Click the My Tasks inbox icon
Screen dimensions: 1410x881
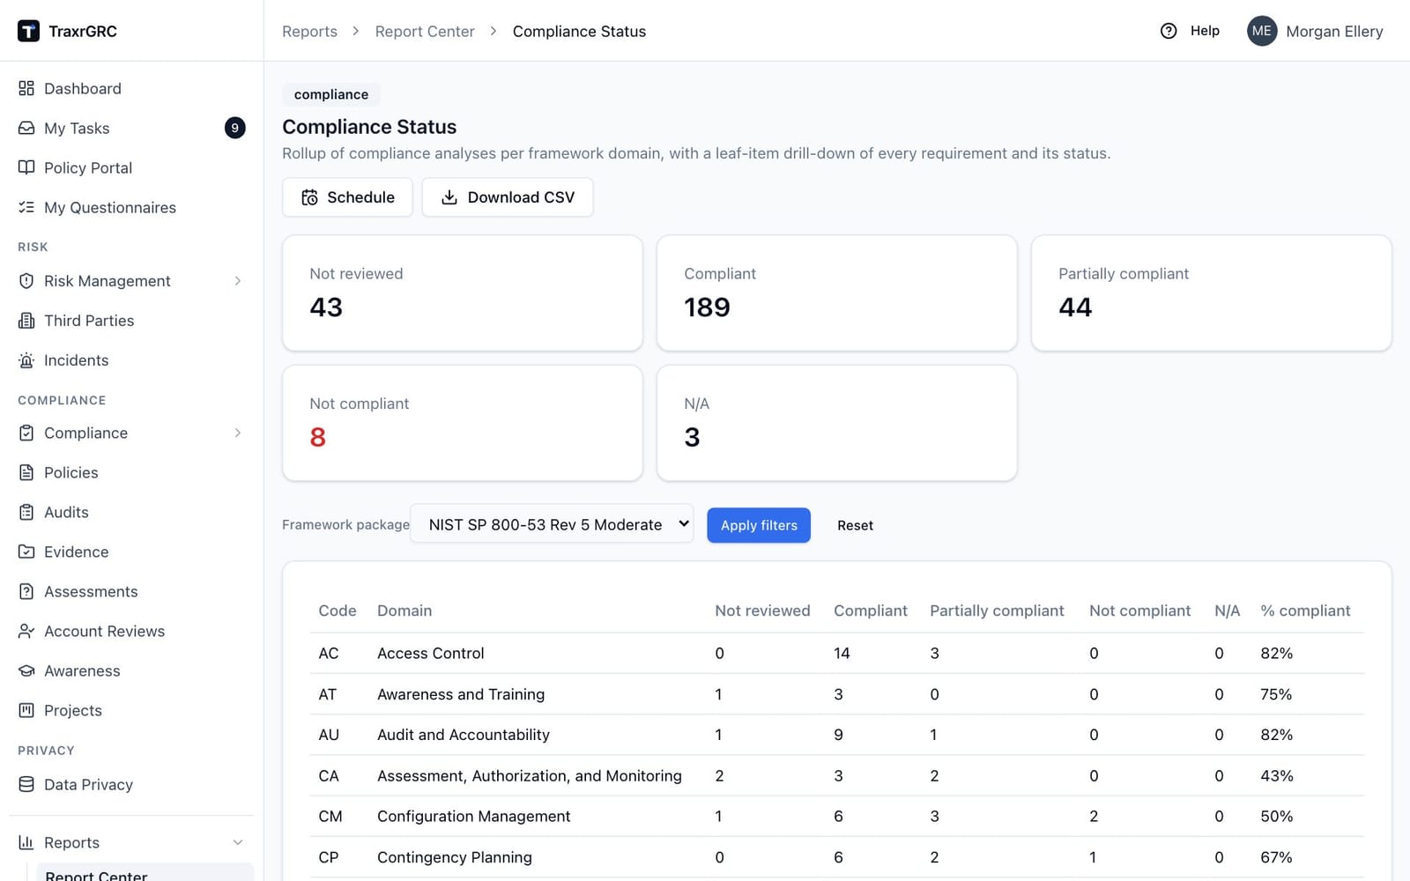(26, 128)
